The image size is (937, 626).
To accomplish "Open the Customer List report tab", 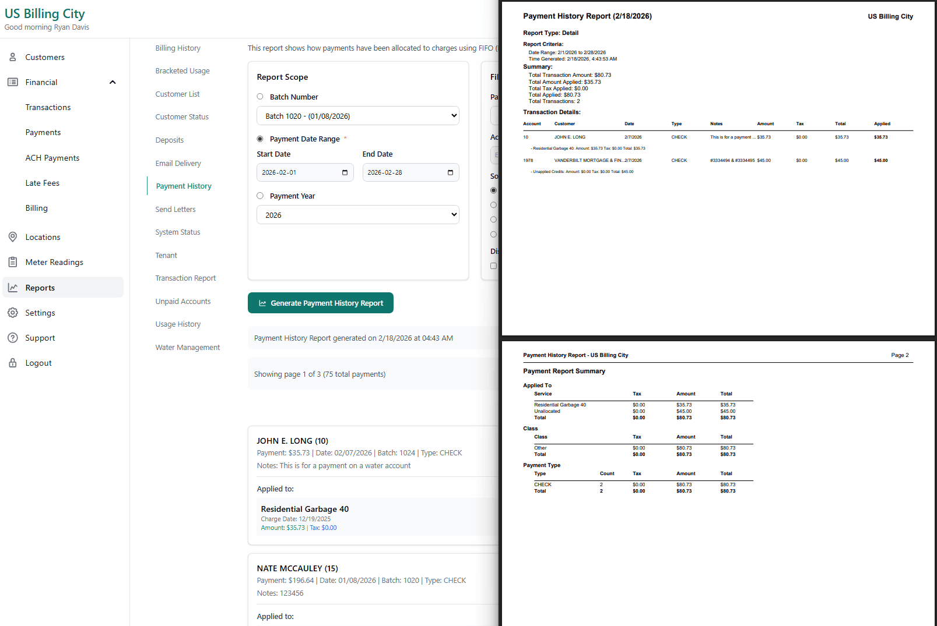I will tap(177, 94).
